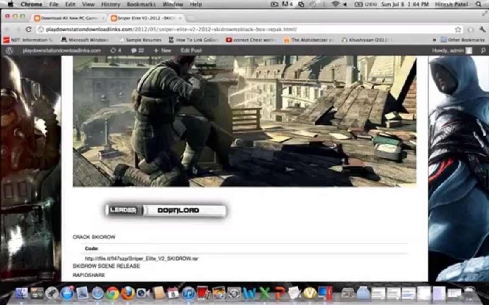
Task: Launch Microsoft Excel from the dock
Action: point(264,294)
